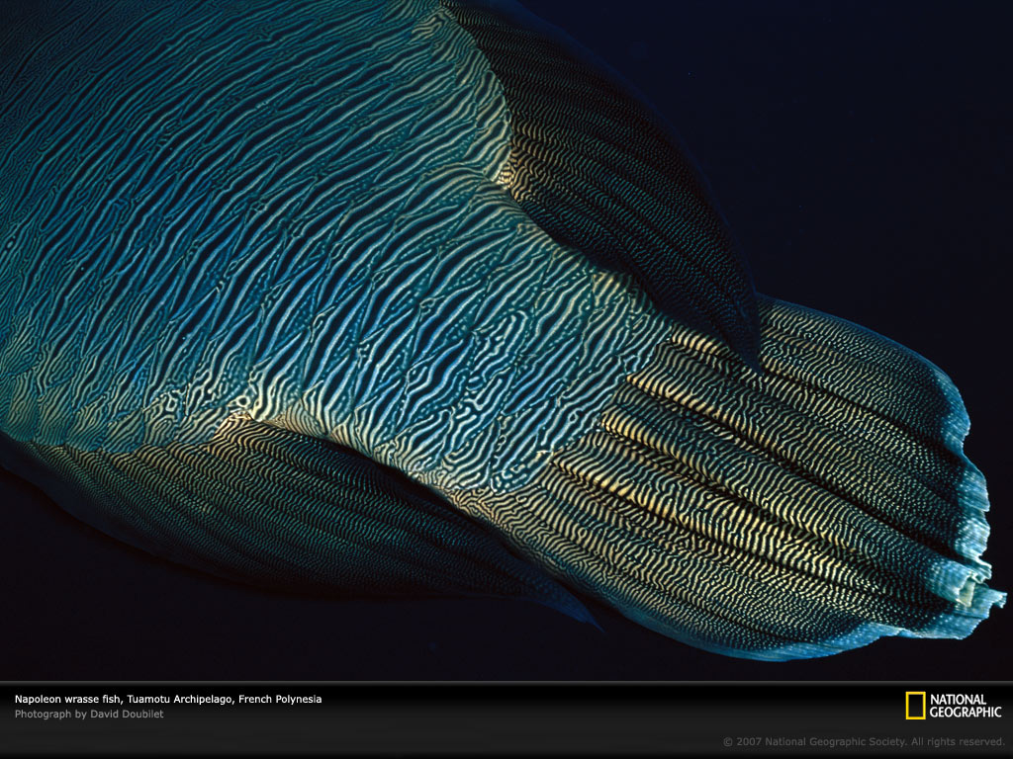Click "Photograph by David Doubilet" credit line
Screen dimensions: 1013x759
[x=89, y=714]
